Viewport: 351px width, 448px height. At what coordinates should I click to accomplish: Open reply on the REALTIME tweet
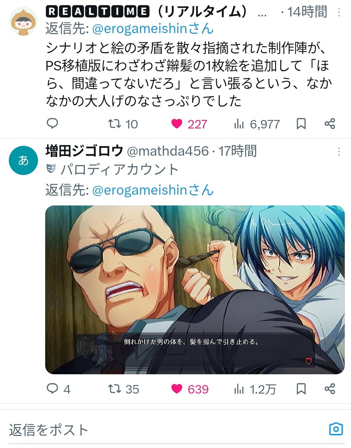pos(52,124)
